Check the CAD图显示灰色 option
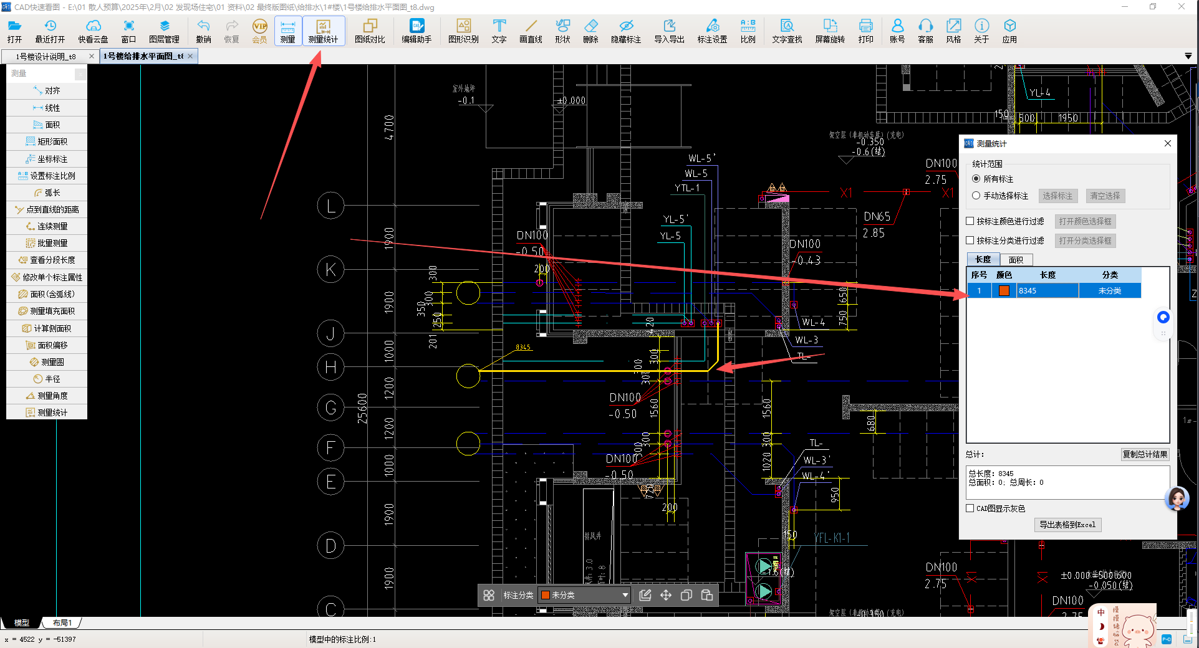This screenshot has height=648, width=1199. 970,508
